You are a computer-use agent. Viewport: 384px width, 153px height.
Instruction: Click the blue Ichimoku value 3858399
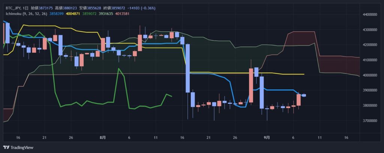tap(58, 13)
